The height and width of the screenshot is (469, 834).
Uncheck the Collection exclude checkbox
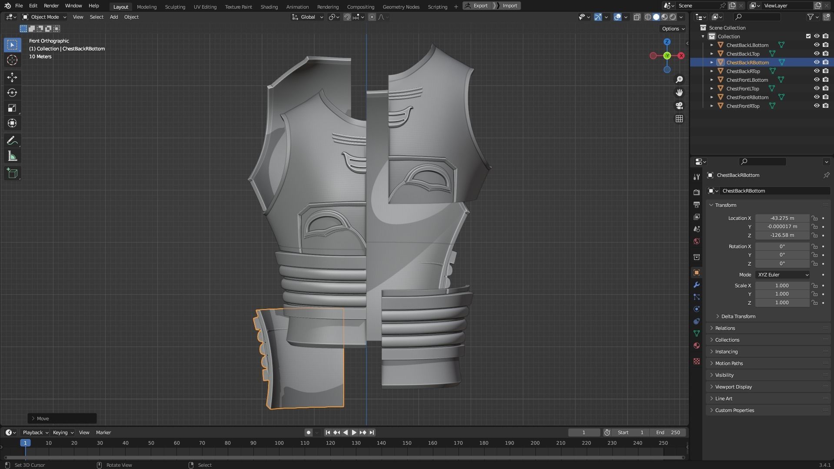coord(808,37)
